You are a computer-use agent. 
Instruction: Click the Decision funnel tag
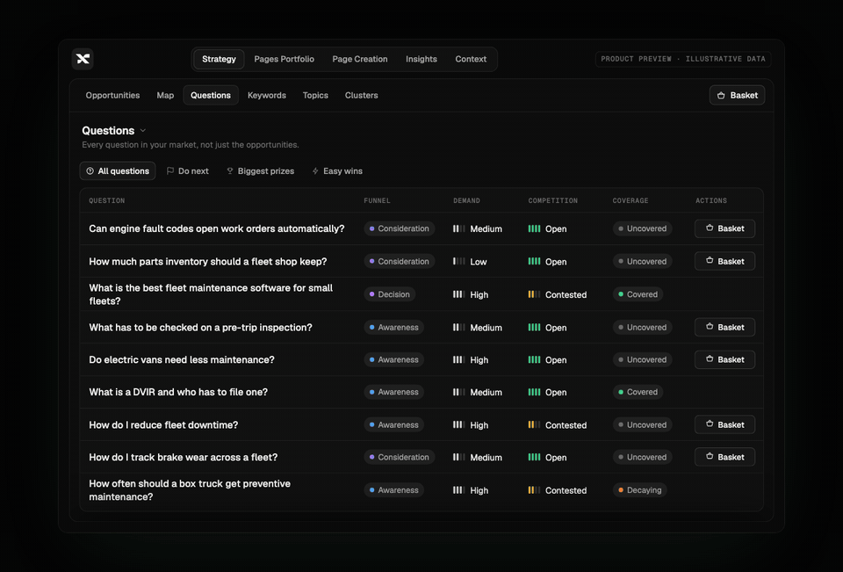pyautogui.click(x=390, y=294)
